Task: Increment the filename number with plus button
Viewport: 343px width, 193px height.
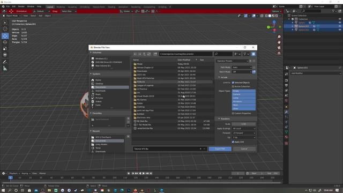Action: click(x=200, y=149)
